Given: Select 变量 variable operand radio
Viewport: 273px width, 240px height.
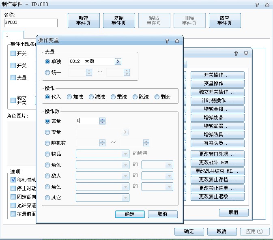Looking at the screenshot, I should 47,132.
